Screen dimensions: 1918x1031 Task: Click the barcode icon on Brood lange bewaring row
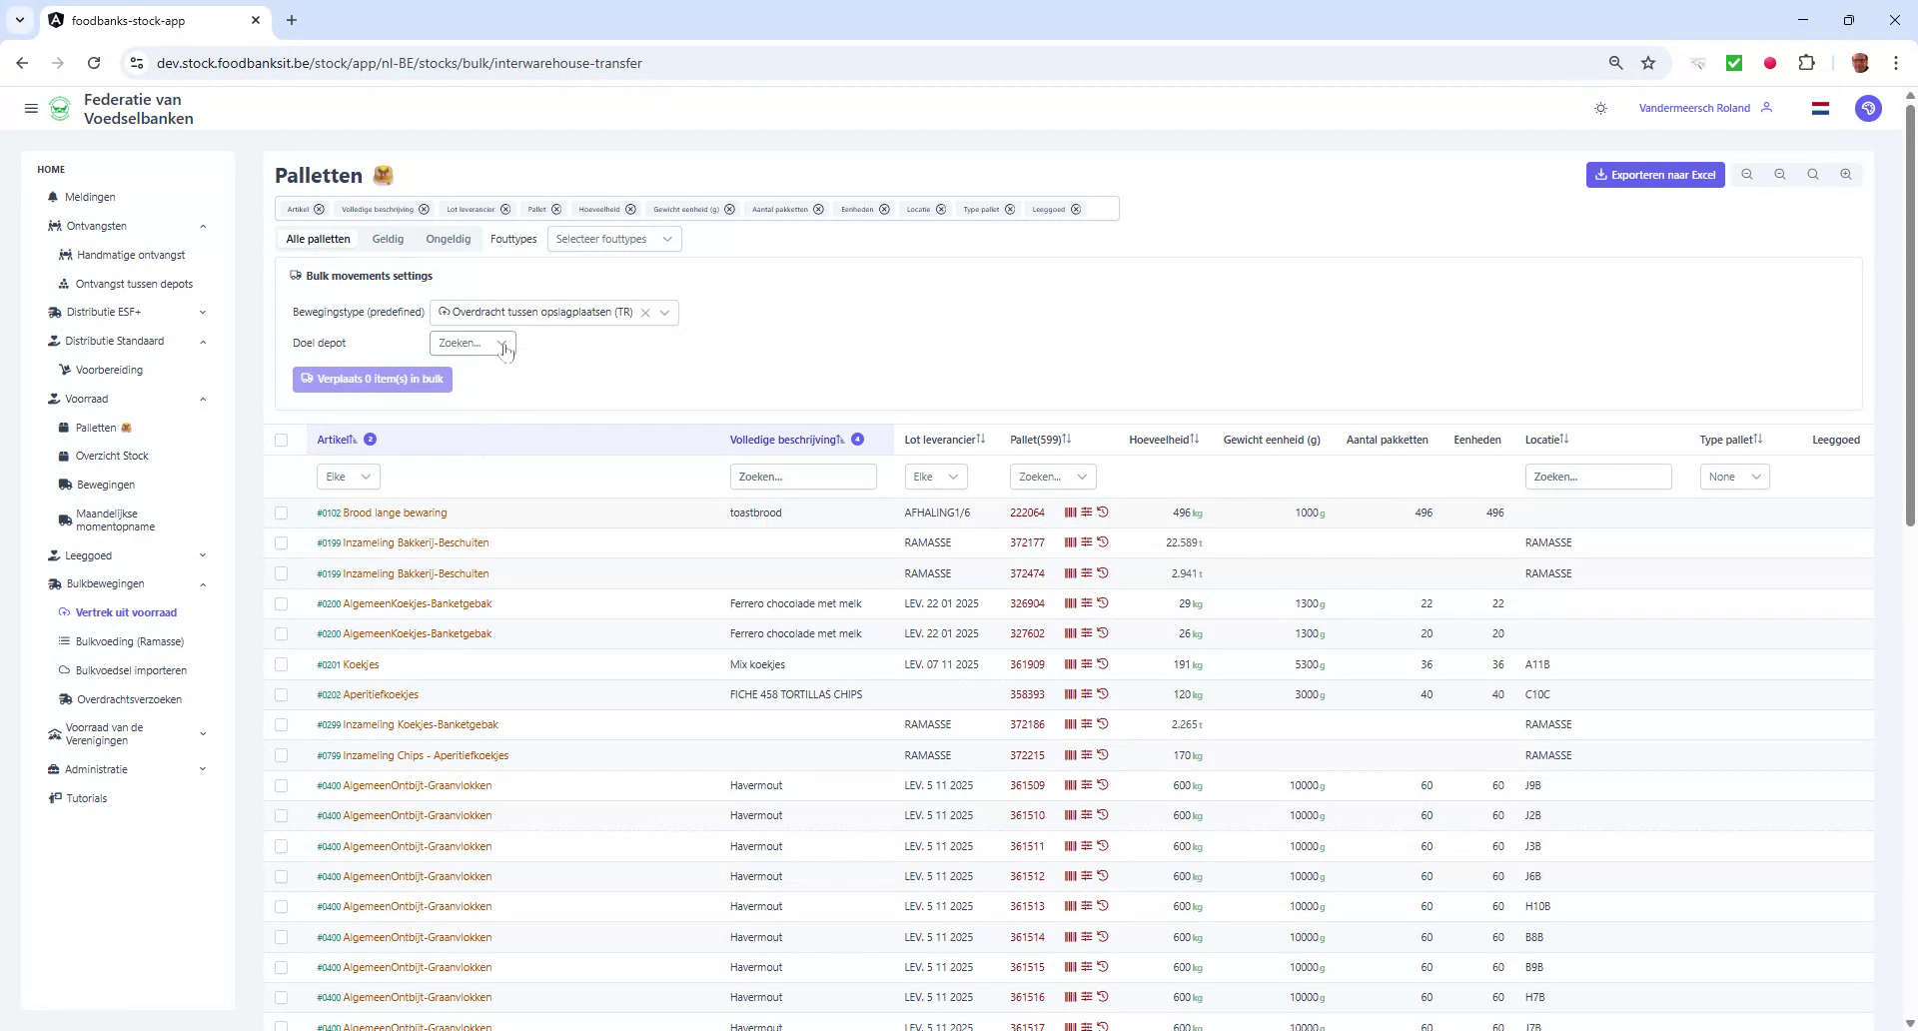point(1070,513)
